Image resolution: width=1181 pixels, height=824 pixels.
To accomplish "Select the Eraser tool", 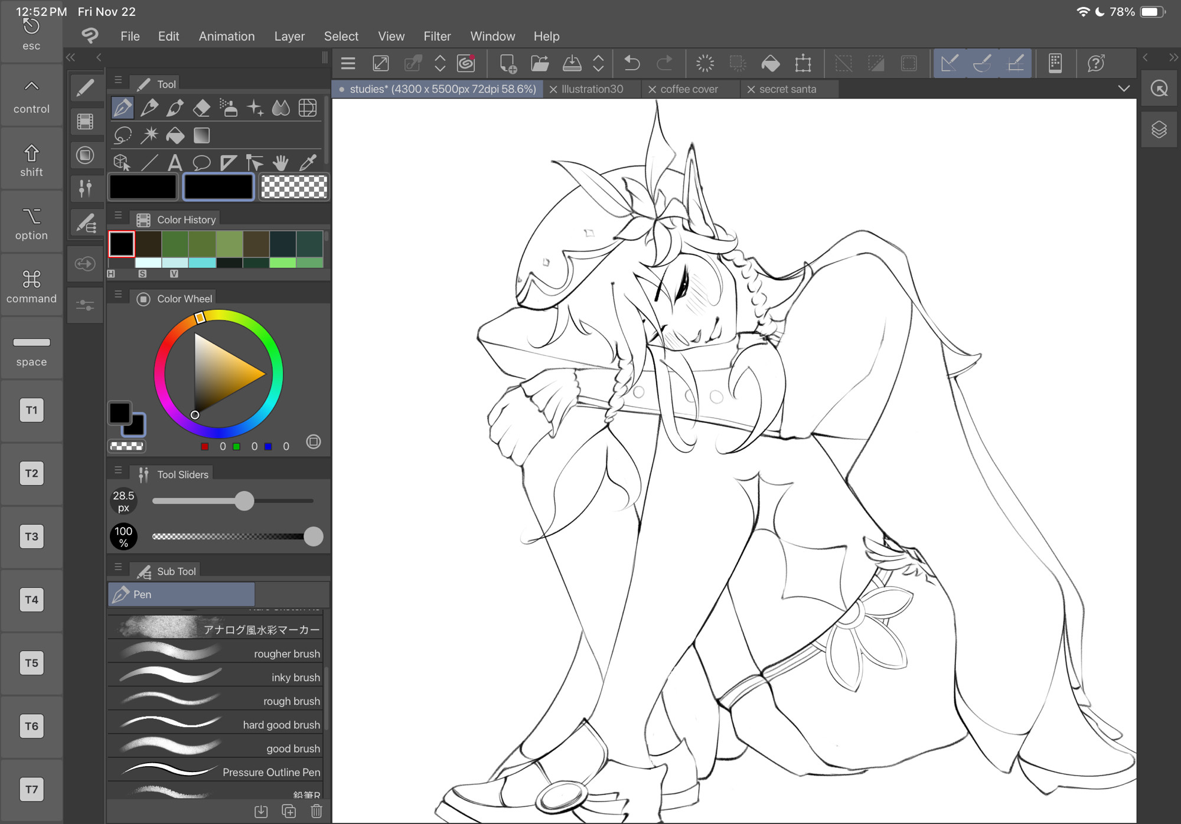I will tap(201, 108).
